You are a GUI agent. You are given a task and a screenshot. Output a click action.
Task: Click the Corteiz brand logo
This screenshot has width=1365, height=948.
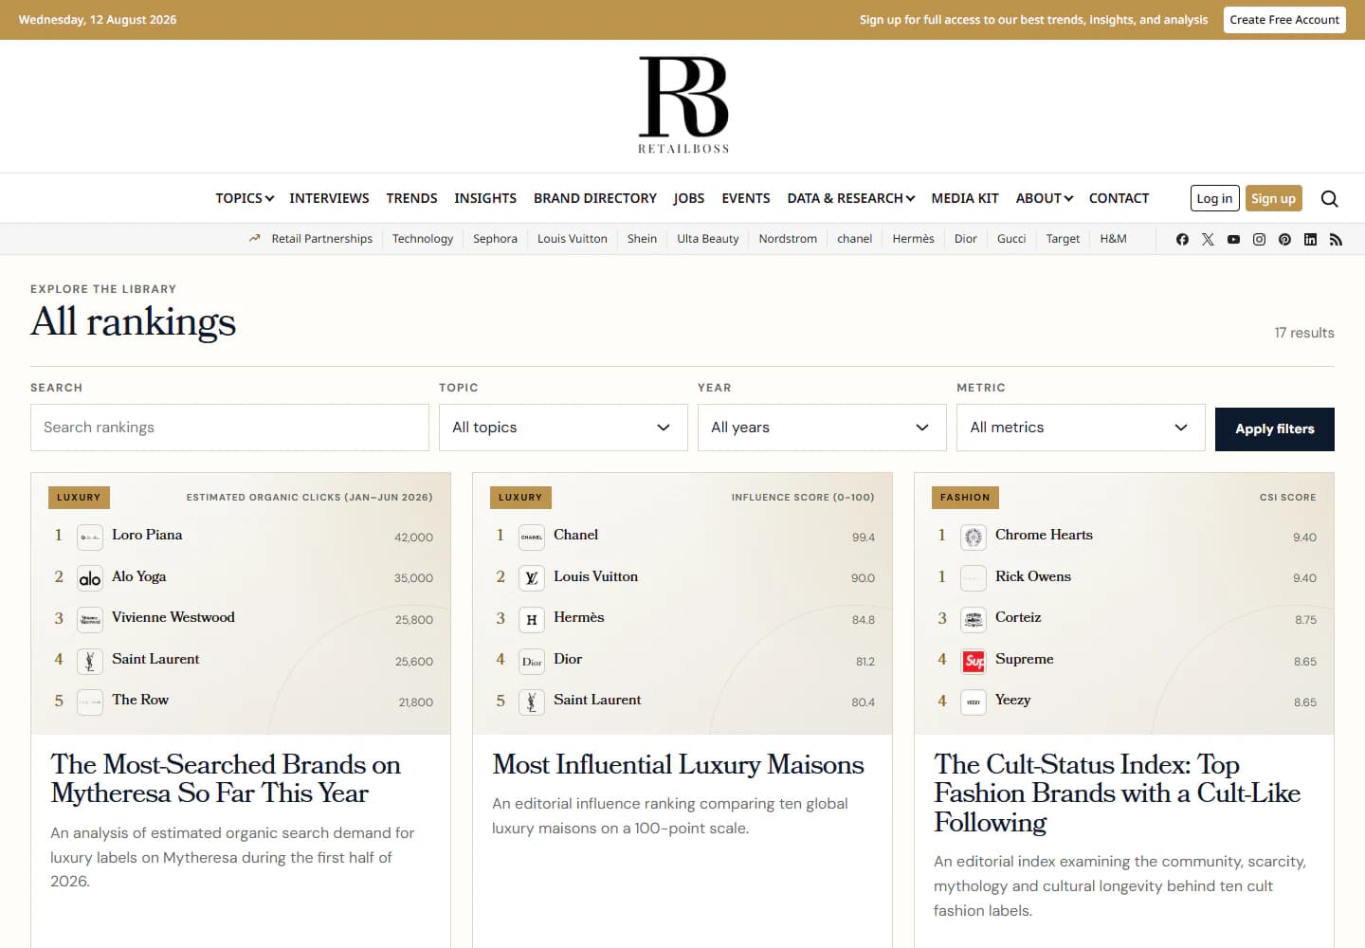pos(974,620)
